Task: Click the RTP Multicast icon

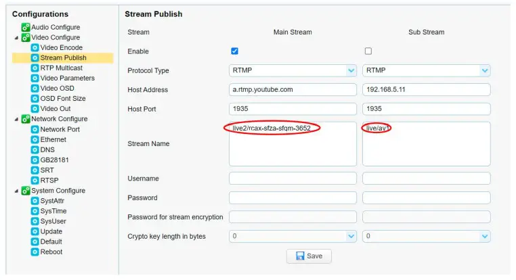Action: point(35,68)
